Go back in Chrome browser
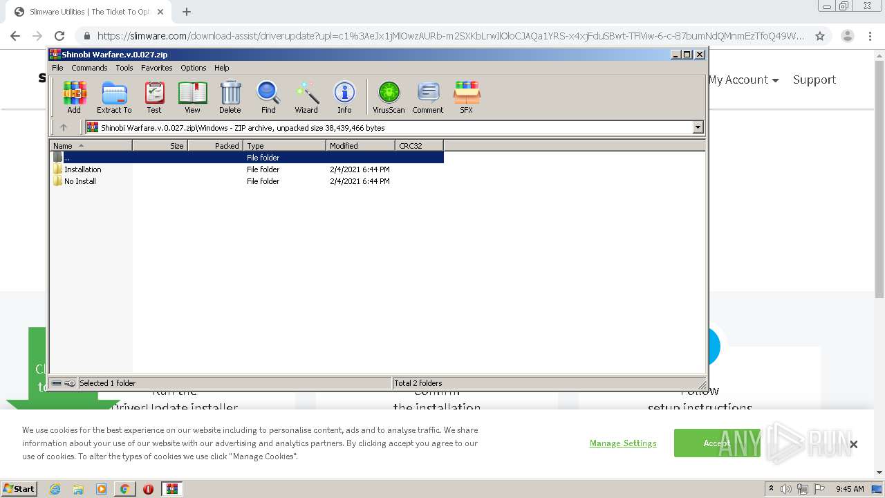The image size is (885, 498). click(x=15, y=36)
